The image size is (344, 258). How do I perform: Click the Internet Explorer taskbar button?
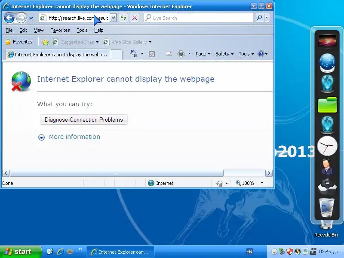pyautogui.click(x=120, y=252)
